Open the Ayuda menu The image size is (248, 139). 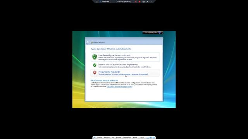tap(135, 138)
